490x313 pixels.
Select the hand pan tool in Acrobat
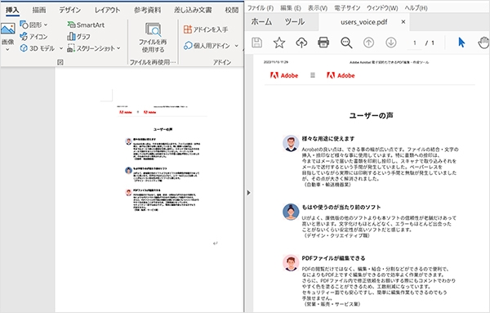click(483, 42)
